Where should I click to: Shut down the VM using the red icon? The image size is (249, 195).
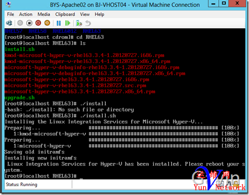(38, 23)
